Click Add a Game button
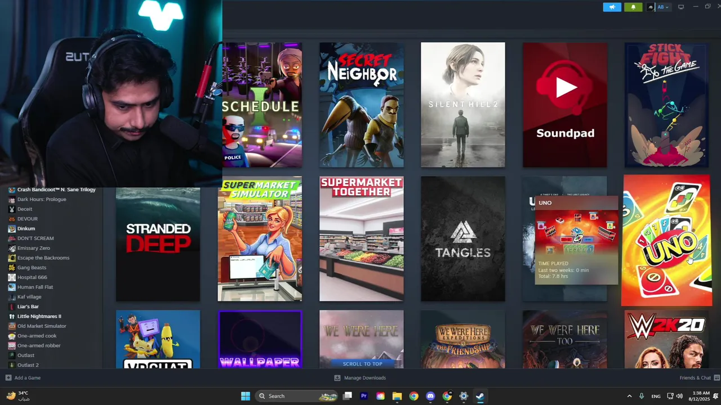 23,378
